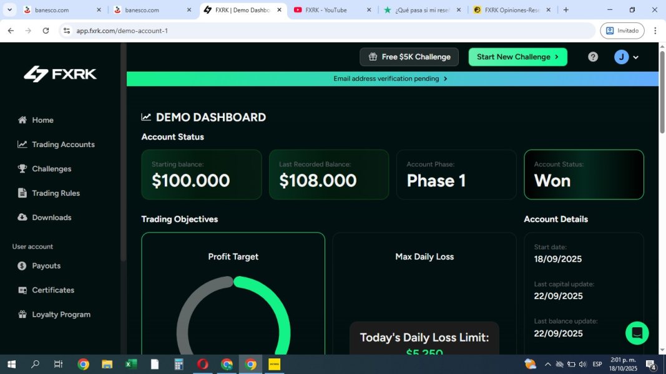Click the Loyalty Program gift icon
This screenshot has width=666, height=374.
22,314
